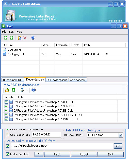Click the Imported .dll files column header

(60, 97)
